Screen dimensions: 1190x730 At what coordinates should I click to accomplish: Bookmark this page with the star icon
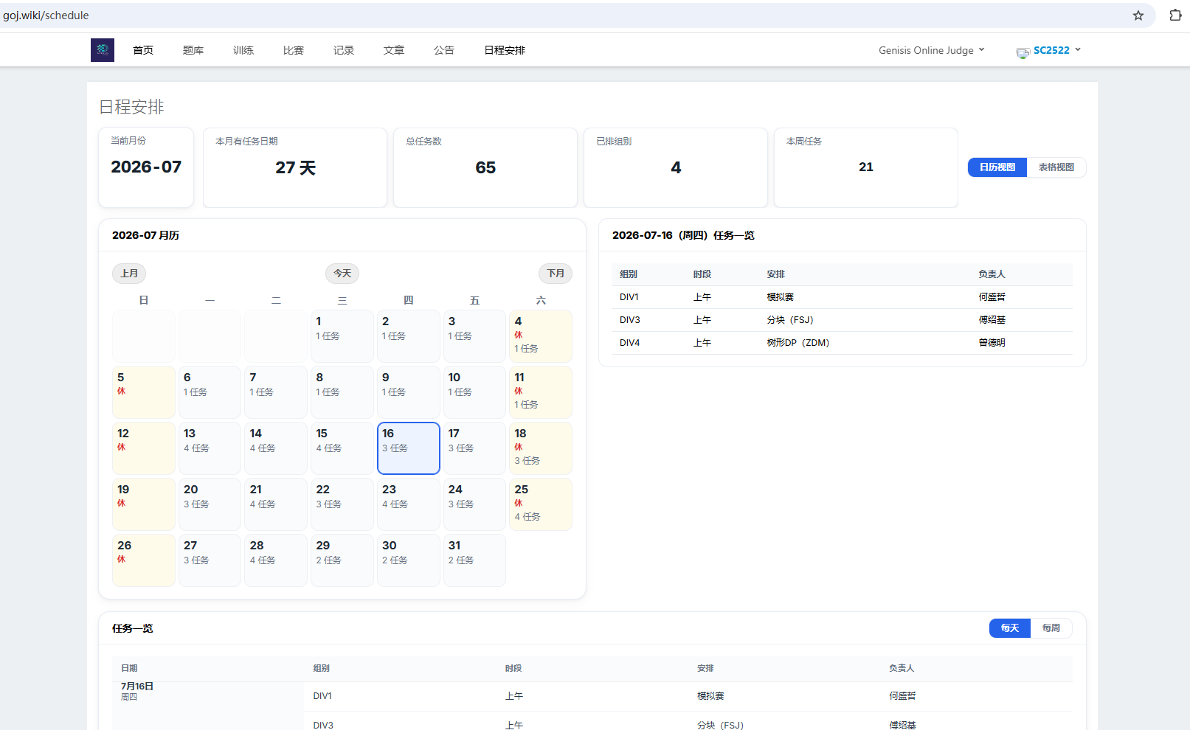[x=1138, y=15]
